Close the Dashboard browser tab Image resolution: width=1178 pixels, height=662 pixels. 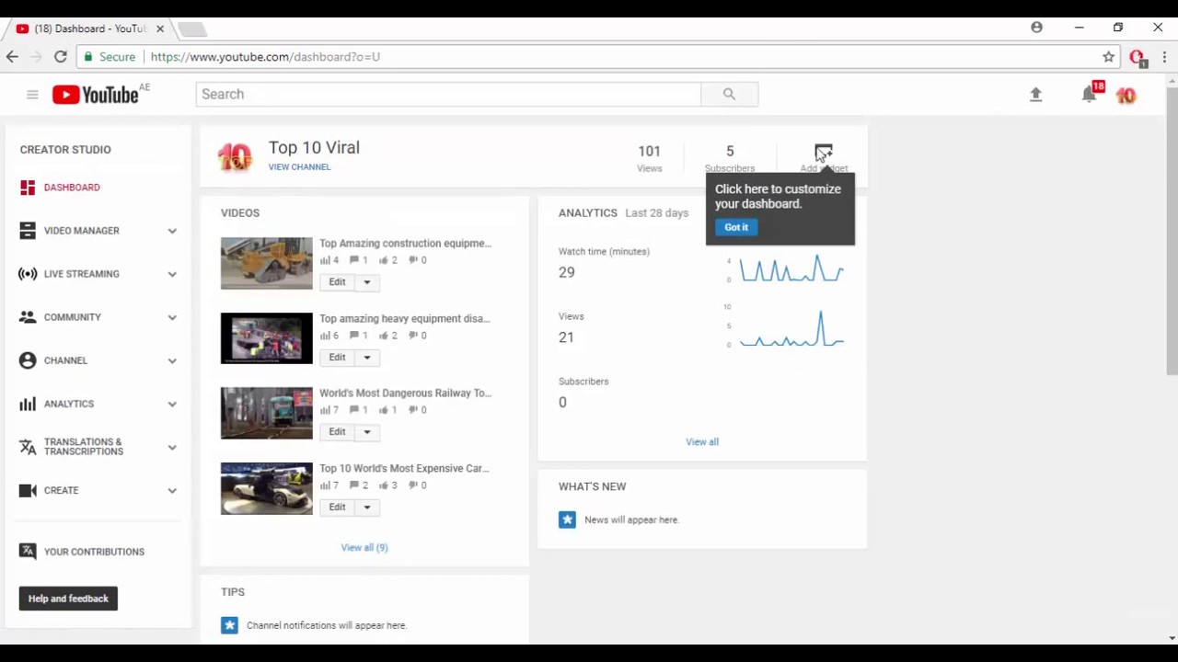(159, 29)
